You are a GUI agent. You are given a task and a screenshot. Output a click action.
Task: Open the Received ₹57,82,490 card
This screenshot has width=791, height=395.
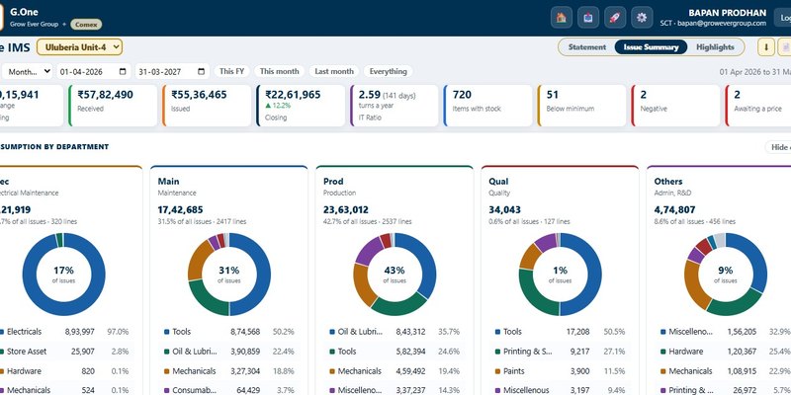[113, 106]
